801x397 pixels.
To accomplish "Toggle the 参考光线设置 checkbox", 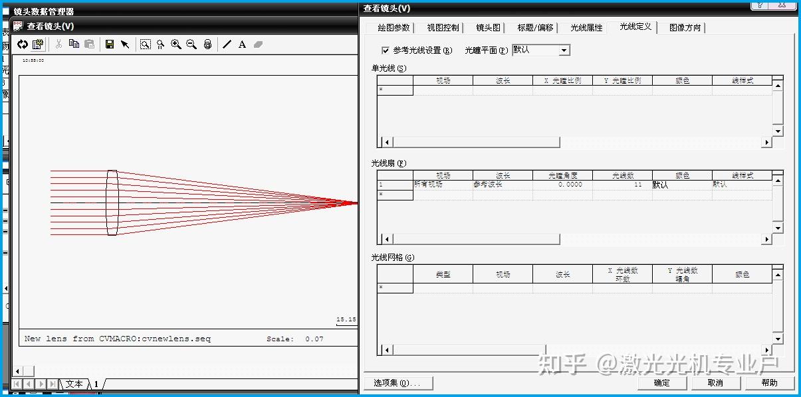I will (x=384, y=50).
